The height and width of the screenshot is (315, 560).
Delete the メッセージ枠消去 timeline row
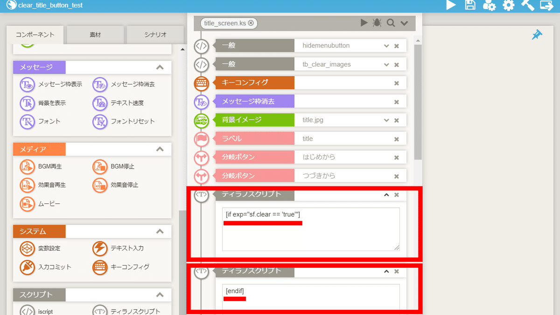(x=397, y=102)
